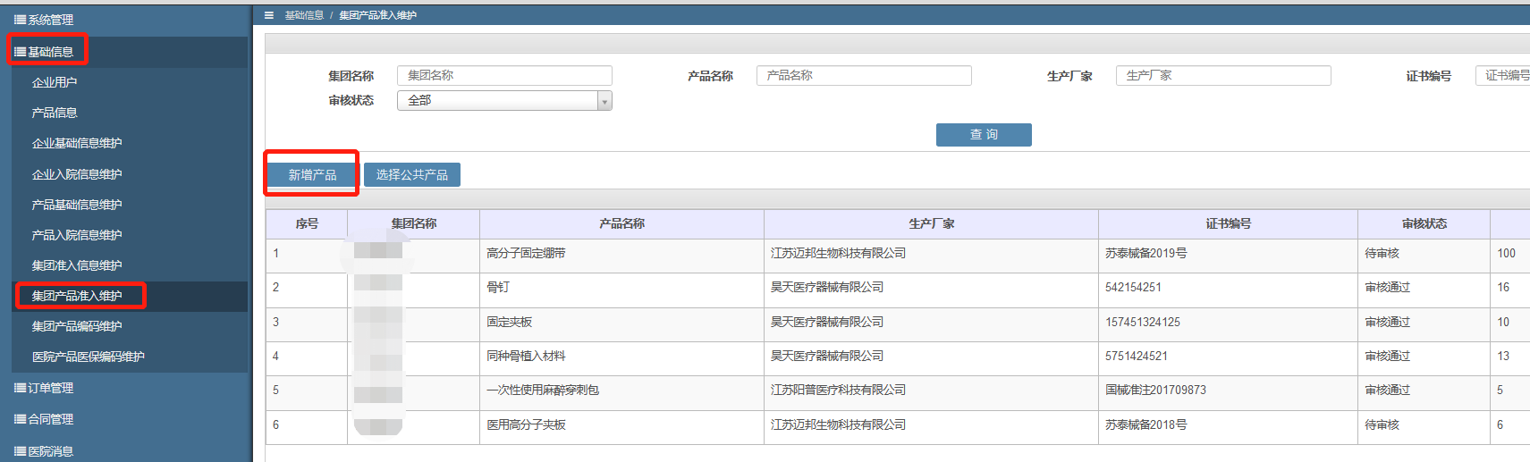
Task: Open 医院产品医保编码维护 page
Action: pyautogui.click(x=89, y=357)
